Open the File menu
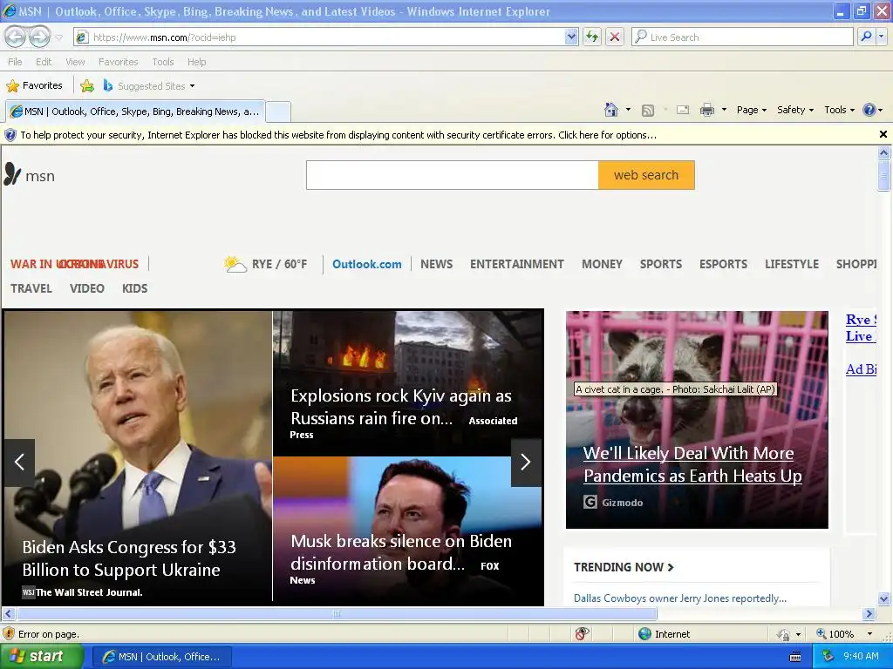The height and width of the screenshot is (669, 893). (15, 62)
